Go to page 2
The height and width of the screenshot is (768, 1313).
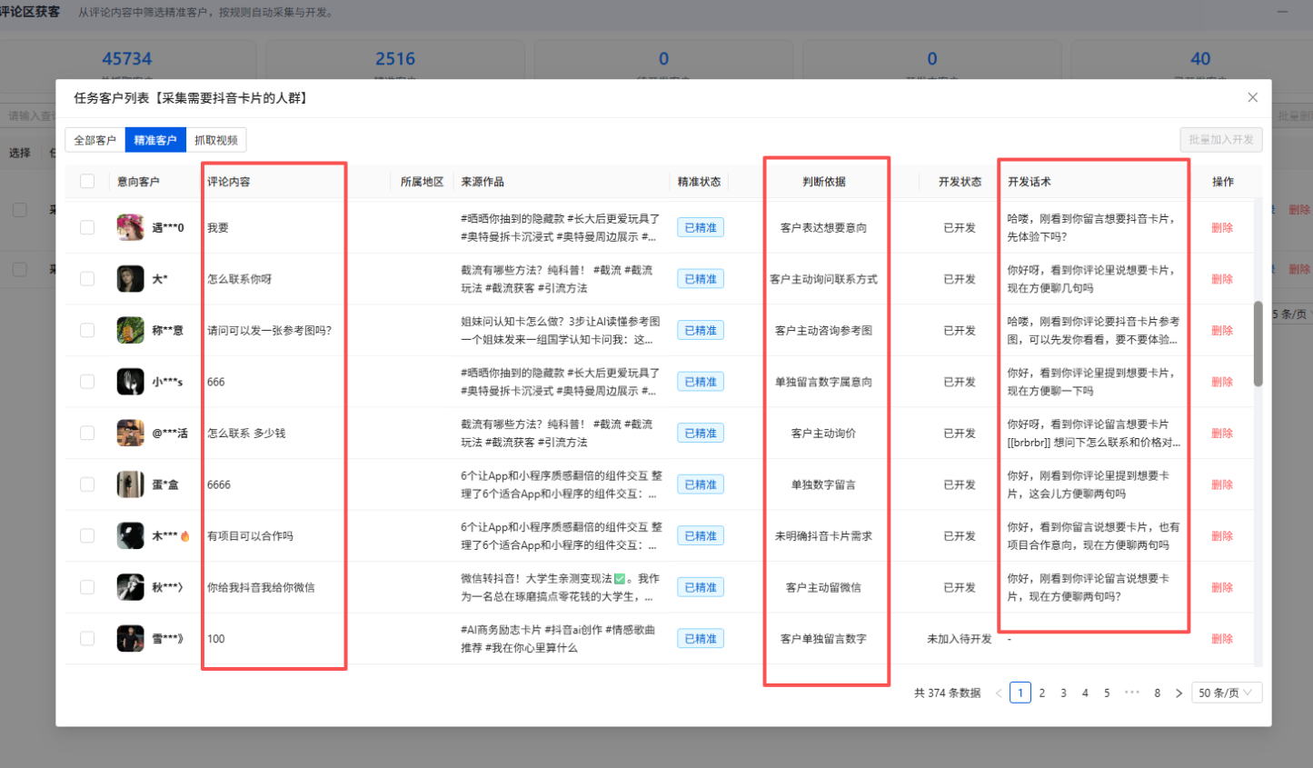click(x=1042, y=693)
